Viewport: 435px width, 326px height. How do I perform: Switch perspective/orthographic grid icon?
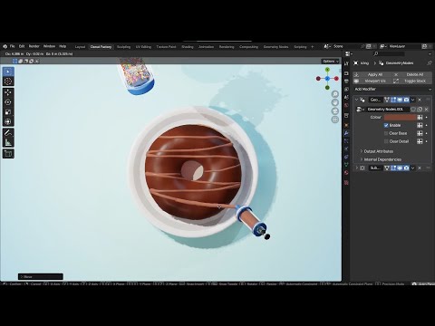point(334,120)
